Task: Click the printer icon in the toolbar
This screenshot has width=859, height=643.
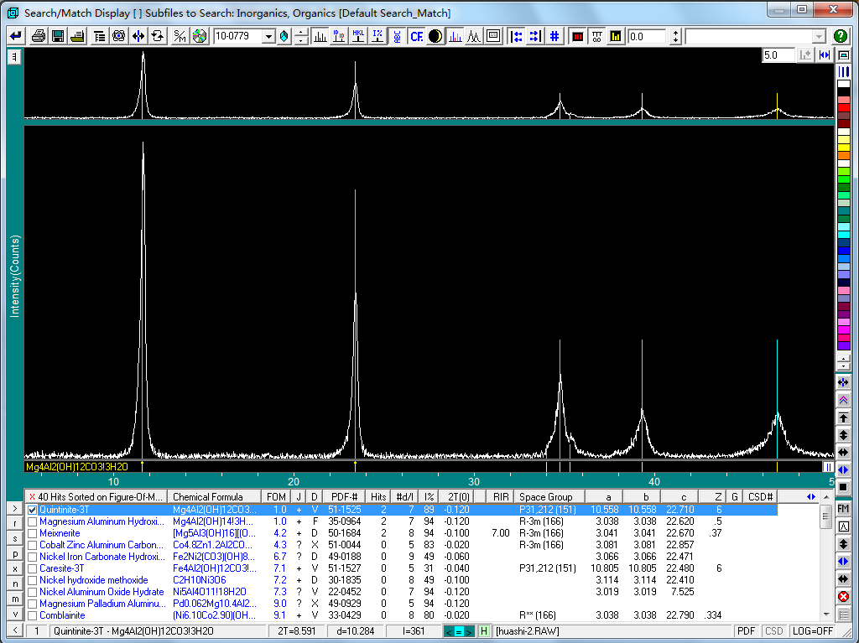Action: pos(39,36)
